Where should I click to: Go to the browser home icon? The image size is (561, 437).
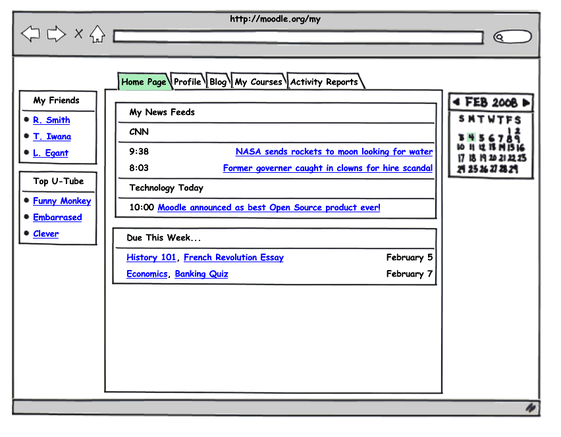[97, 34]
